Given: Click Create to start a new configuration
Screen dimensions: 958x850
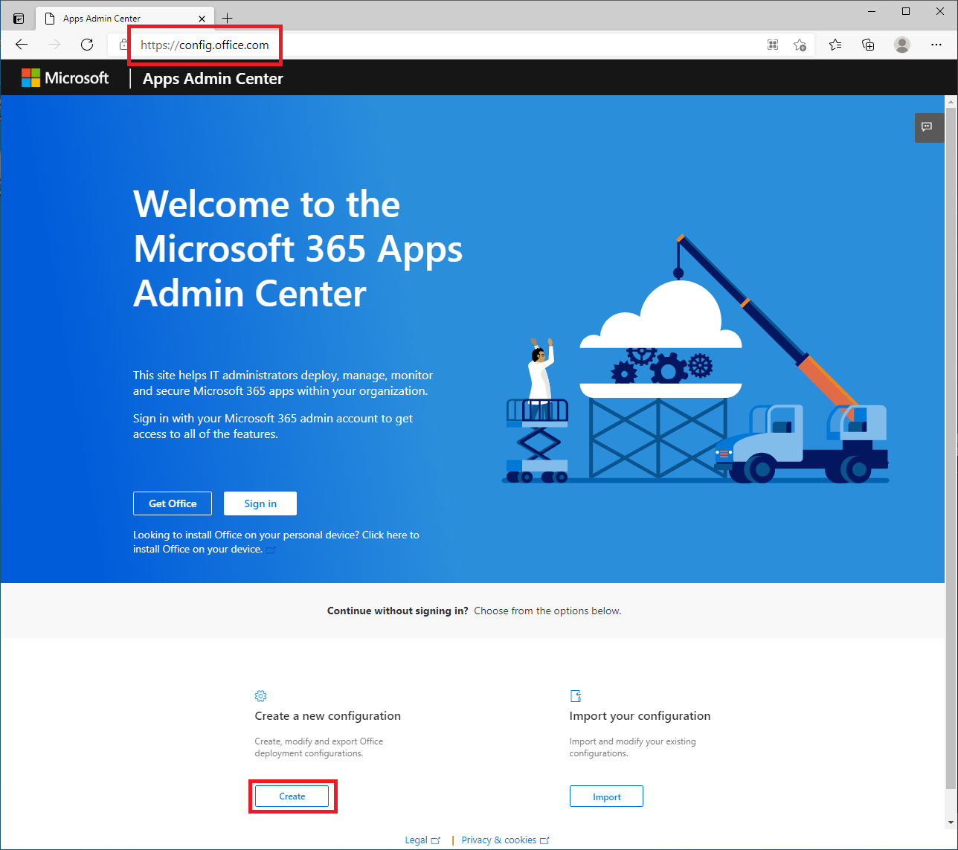Looking at the screenshot, I should click(x=292, y=796).
